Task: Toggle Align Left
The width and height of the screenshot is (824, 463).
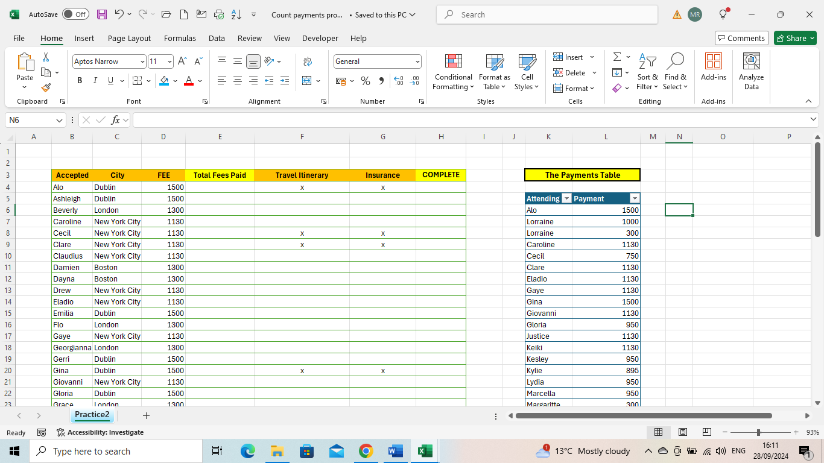Action: [x=222, y=81]
